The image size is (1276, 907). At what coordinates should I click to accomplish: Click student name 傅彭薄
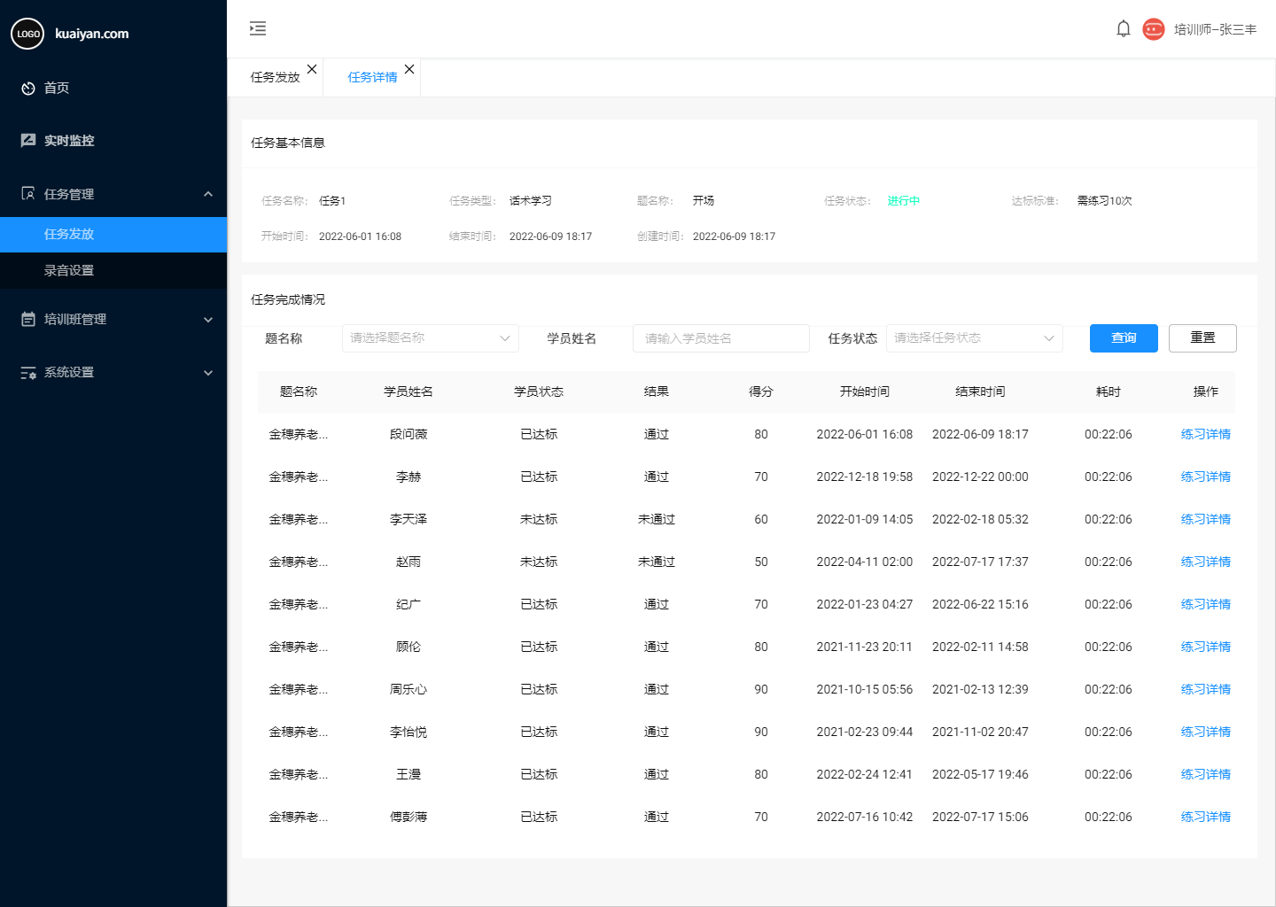point(408,817)
